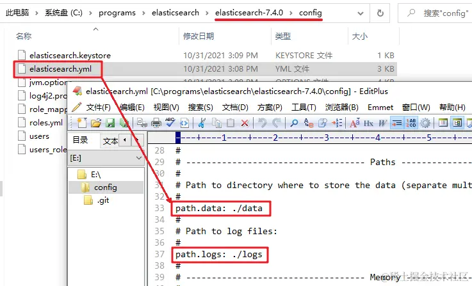Click the elasticsearch breadcrumb
472x286 pixels.
click(x=175, y=13)
